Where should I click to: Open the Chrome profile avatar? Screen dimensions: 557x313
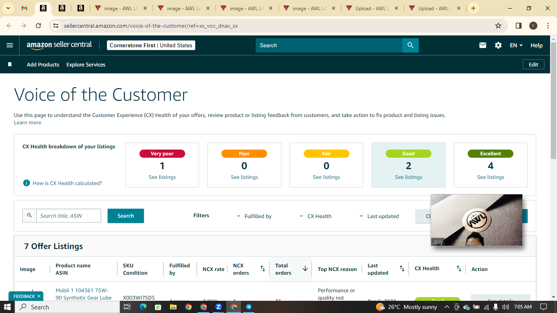click(x=533, y=26)
